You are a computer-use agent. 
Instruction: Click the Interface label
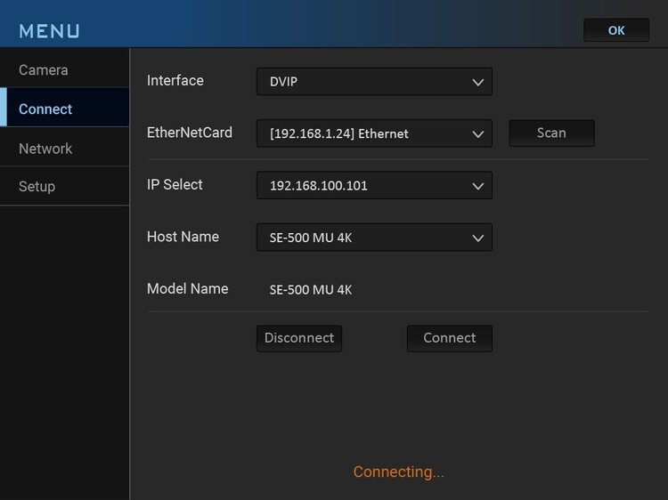[175, 80]
